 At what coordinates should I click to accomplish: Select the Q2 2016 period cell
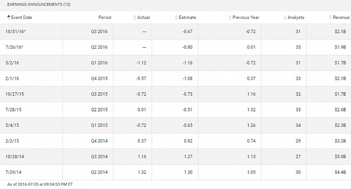[x=88, y=47]
